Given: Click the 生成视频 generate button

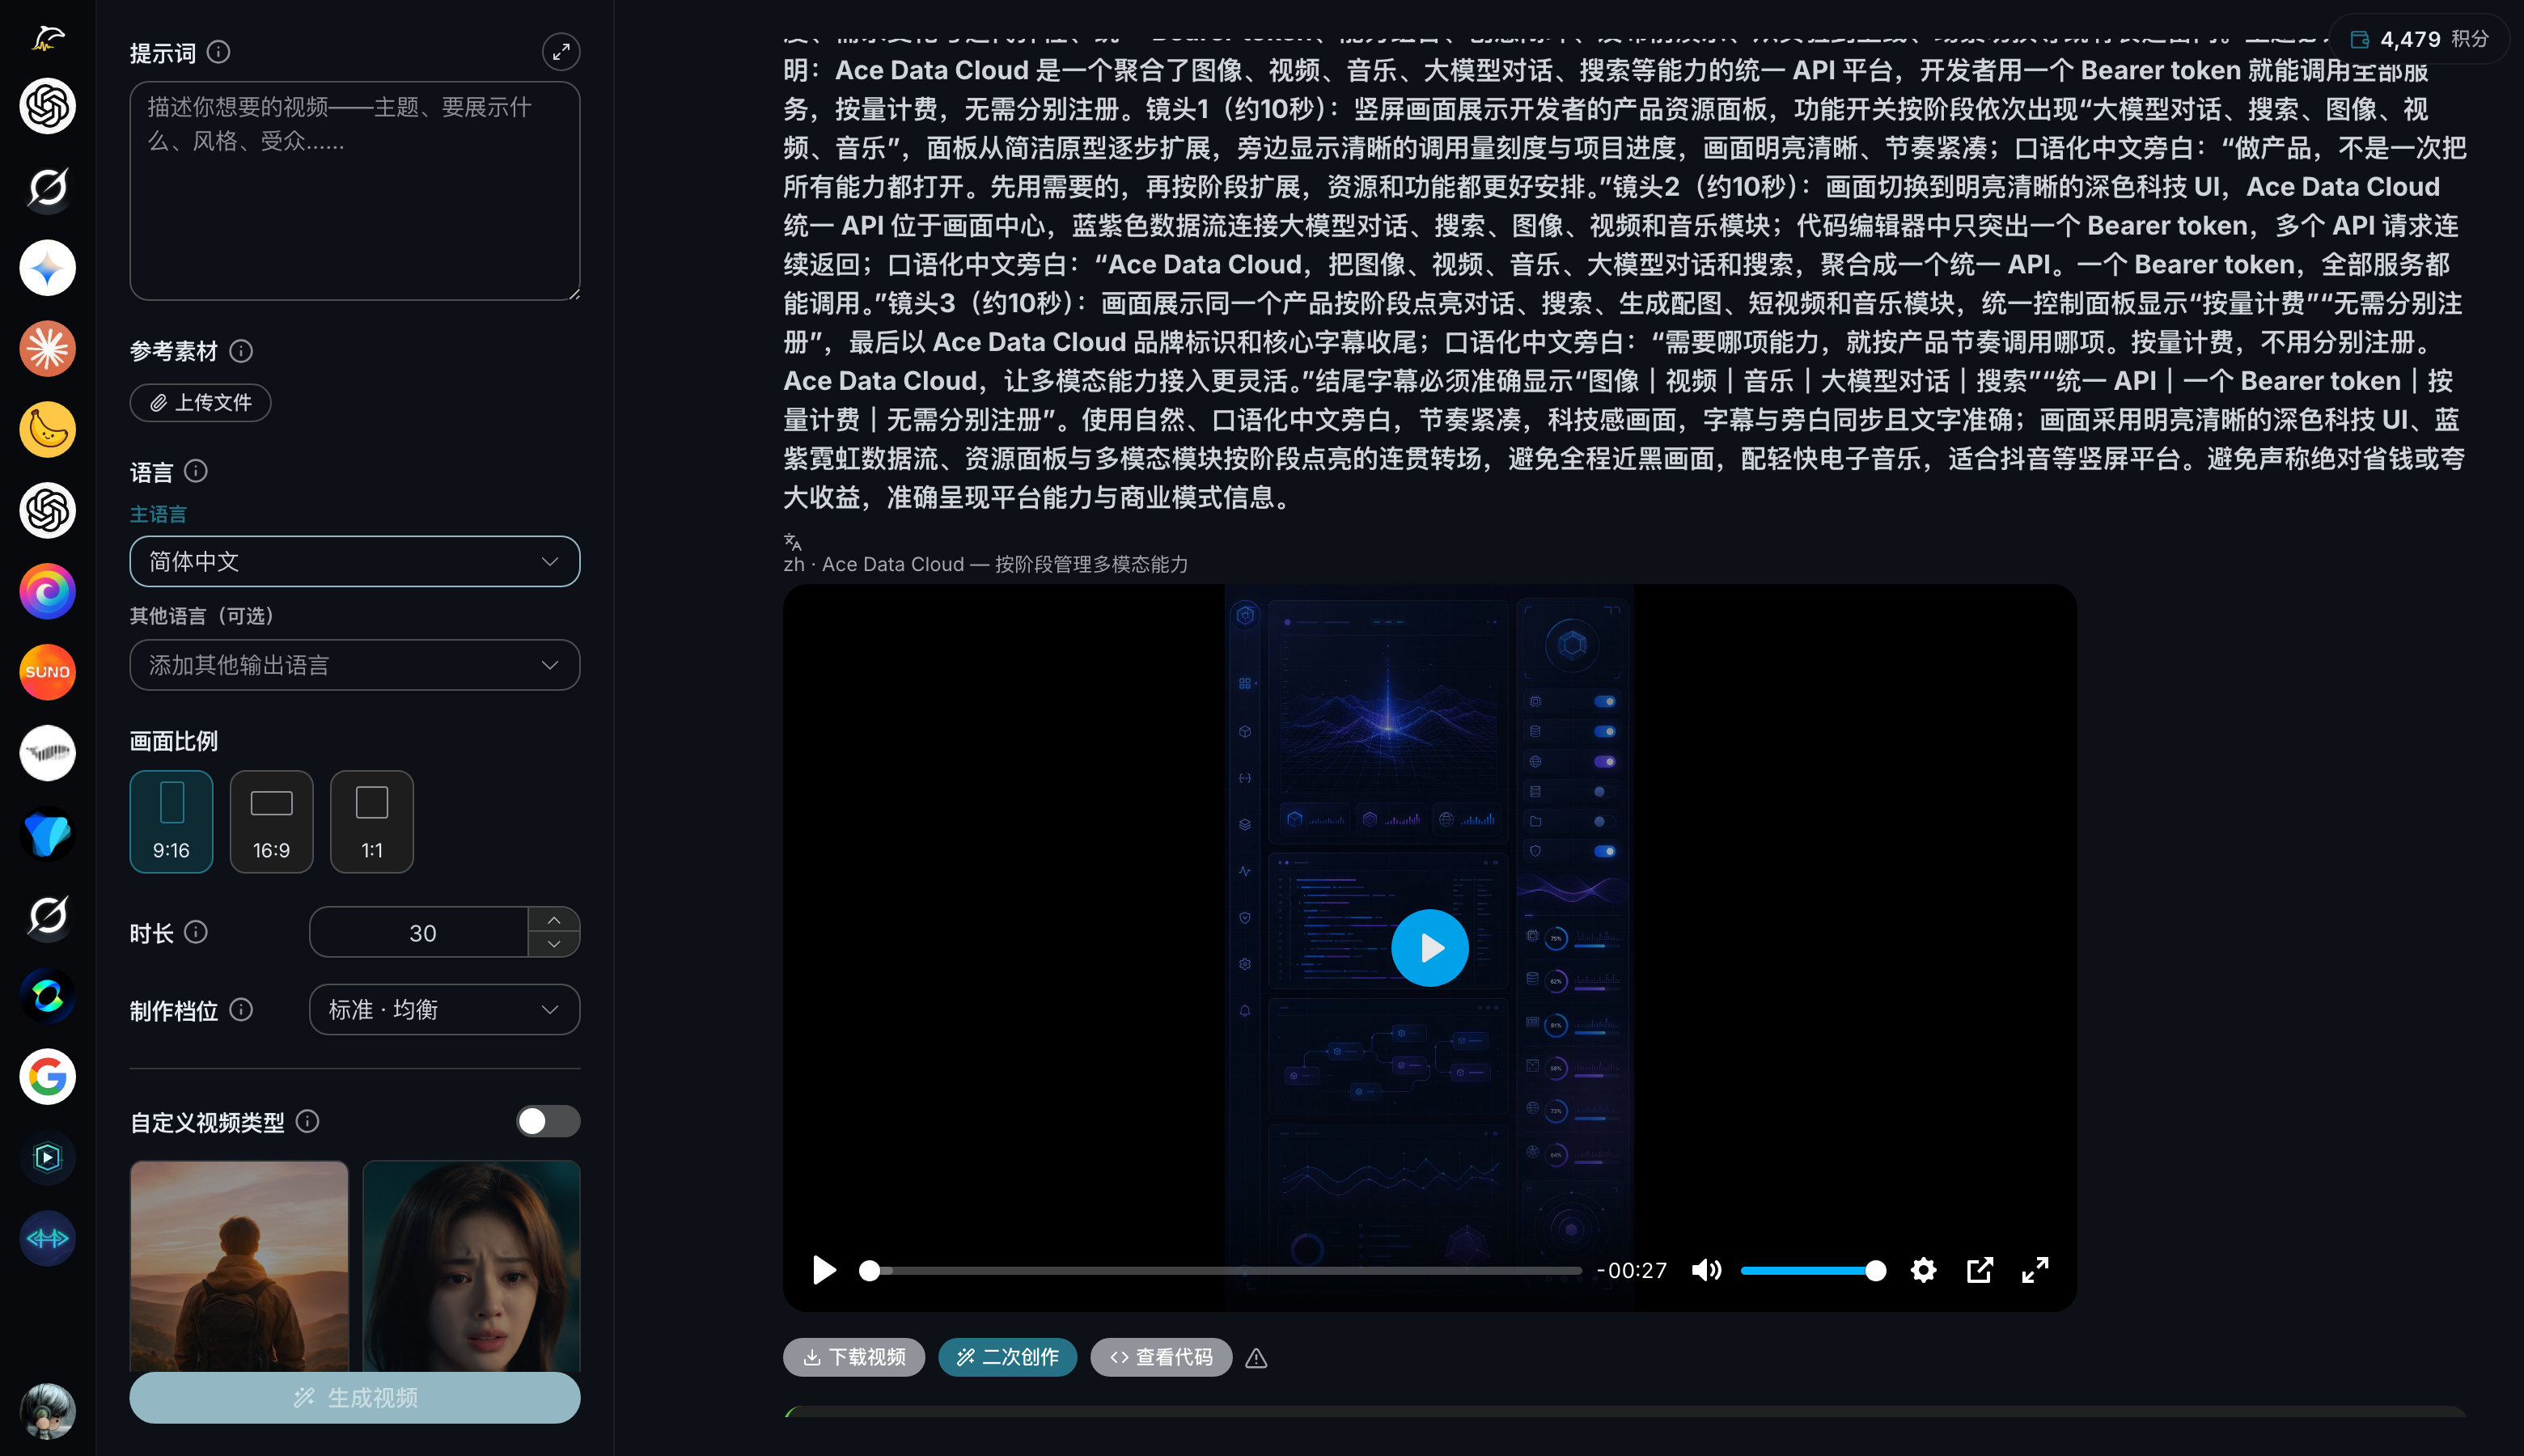Looking at the screenshot, I should [355, 1397].
